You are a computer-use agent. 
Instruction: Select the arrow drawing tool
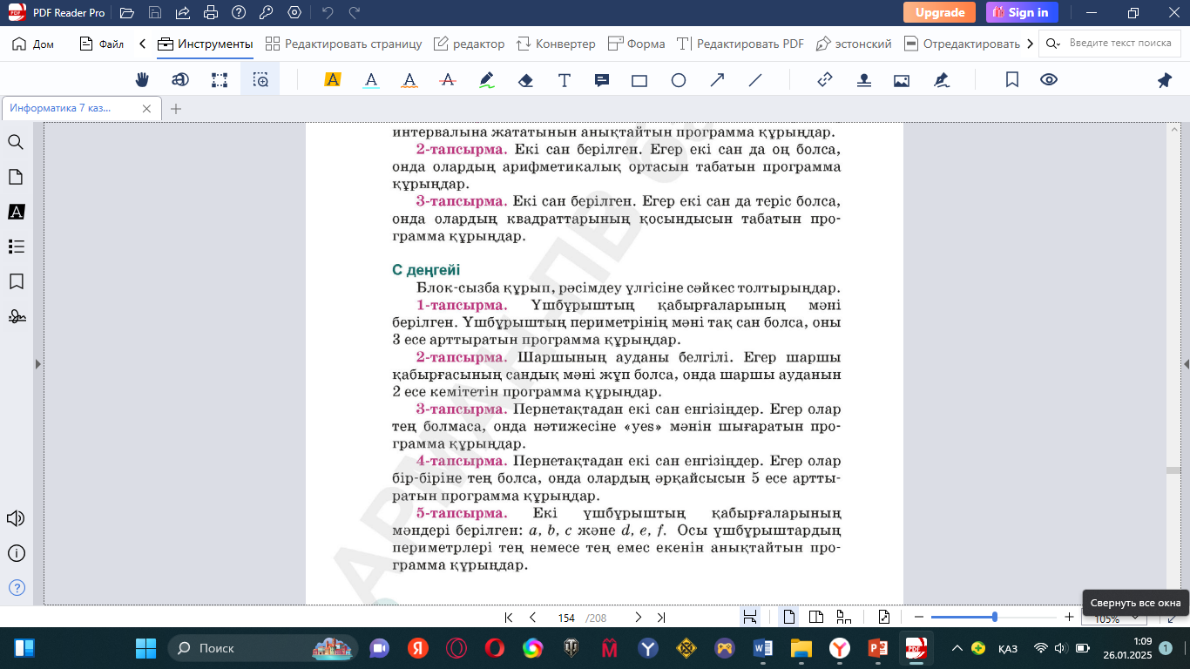[717, 80]
